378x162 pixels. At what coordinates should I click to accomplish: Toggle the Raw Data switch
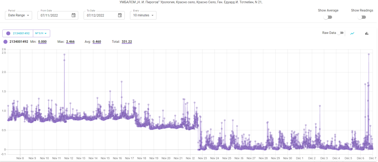tap(340, 33)
